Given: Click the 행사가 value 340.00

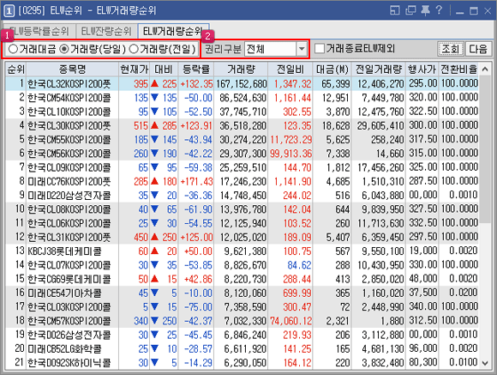Looking at the screenshot, I should pyautogui.click(x=423, y=307).
